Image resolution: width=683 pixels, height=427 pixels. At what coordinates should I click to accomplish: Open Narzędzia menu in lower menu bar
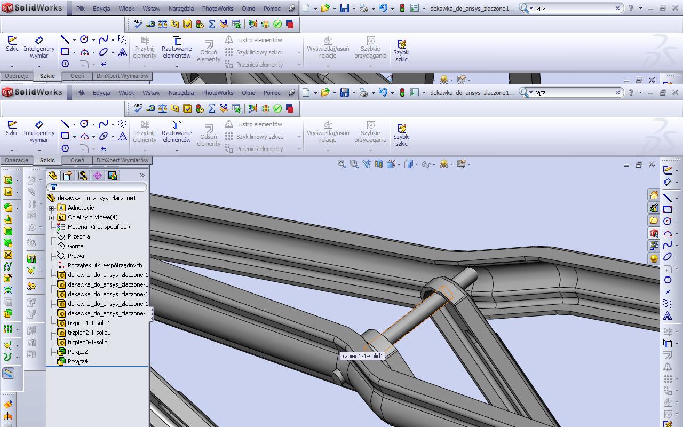coord(181,92)
